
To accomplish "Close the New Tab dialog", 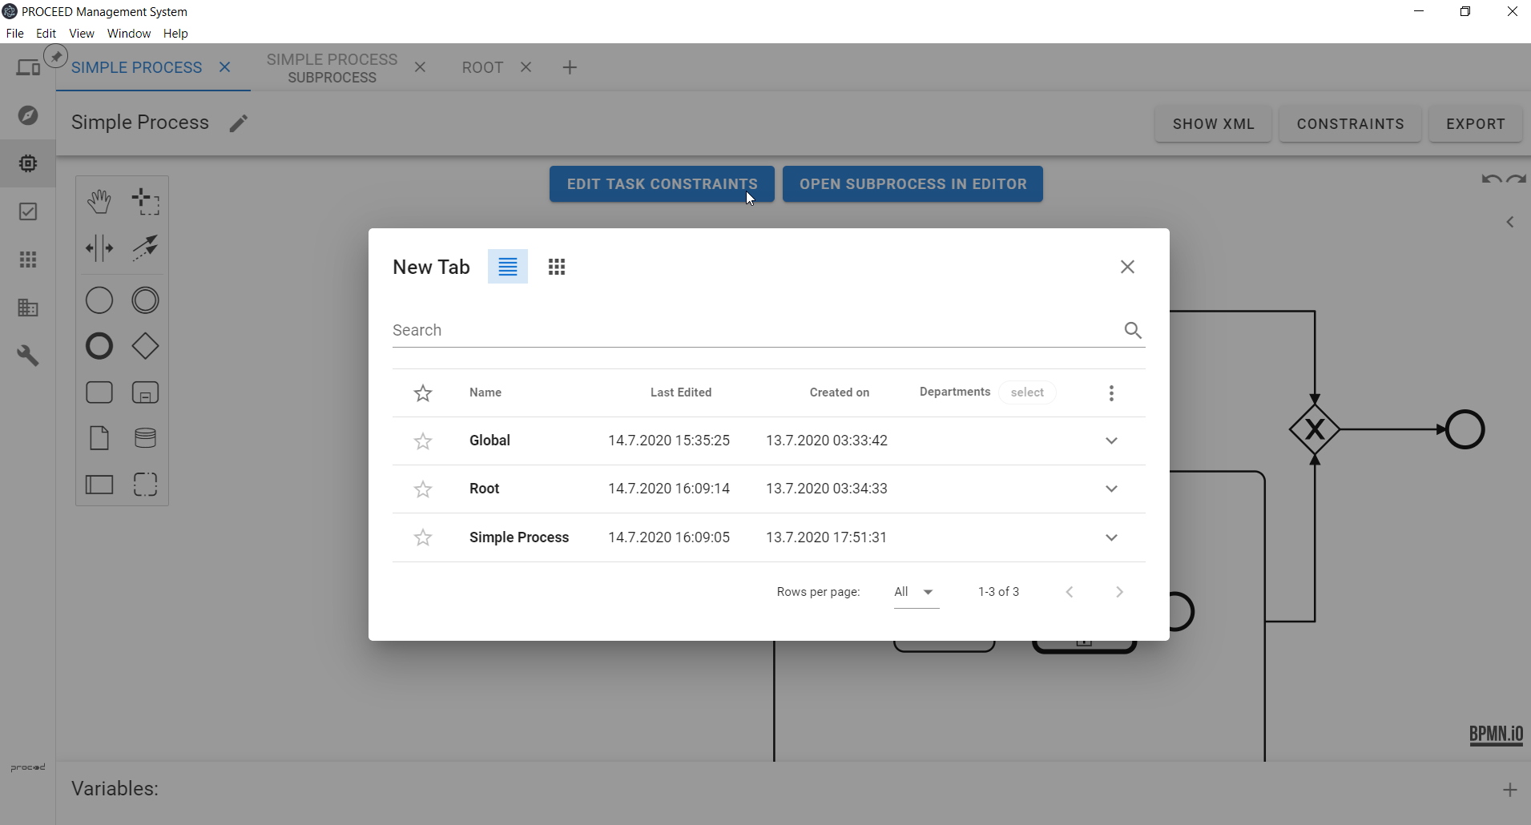I will (1127, 267).
